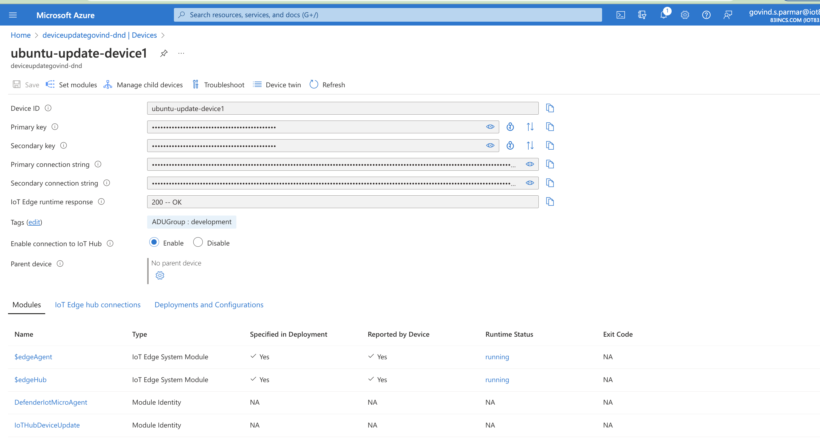
Task: Select the Enable radio button
Action: 154,243
